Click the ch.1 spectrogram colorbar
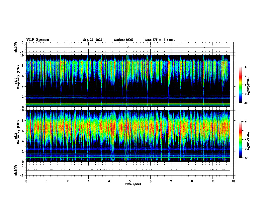This screenshot has height=203, width=263. (x=240, y=85)
